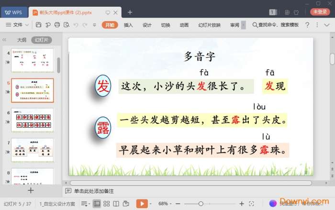Click the sentence 一些头发越剪越短，甚至露出了头皮。
The width and height of the screenshot is (335, 210).
(x=202, y=120)
